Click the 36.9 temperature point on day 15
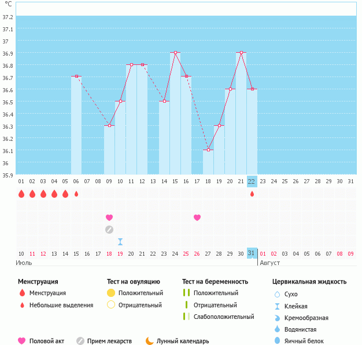The width and height of the screenshot is (362, 345). [175, 53]
